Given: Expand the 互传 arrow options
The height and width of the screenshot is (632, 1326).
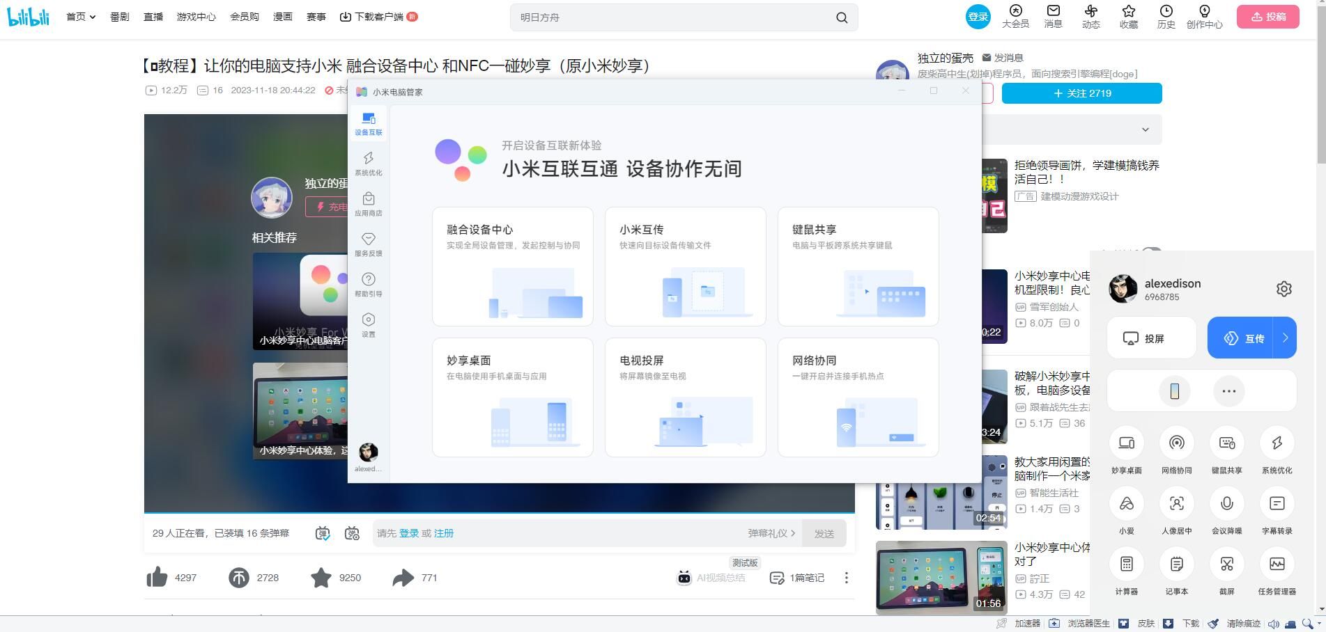Looking at the screenshot, I should pos(1285,338).
